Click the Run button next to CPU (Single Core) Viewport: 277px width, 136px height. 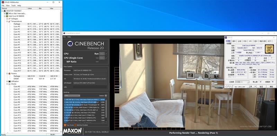pos(102,58)
